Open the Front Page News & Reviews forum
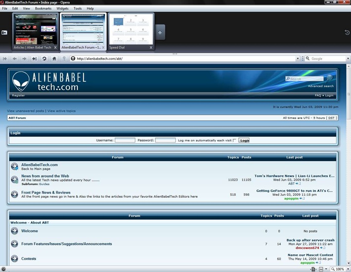This screenshot has width=351, height=272. tap(46, 192)
